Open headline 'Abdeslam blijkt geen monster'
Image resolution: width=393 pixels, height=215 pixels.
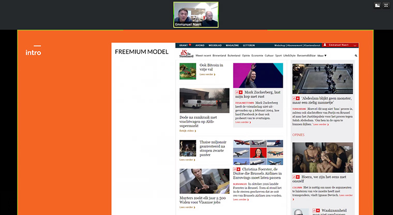pyautogui.click(x=322, y=100)
